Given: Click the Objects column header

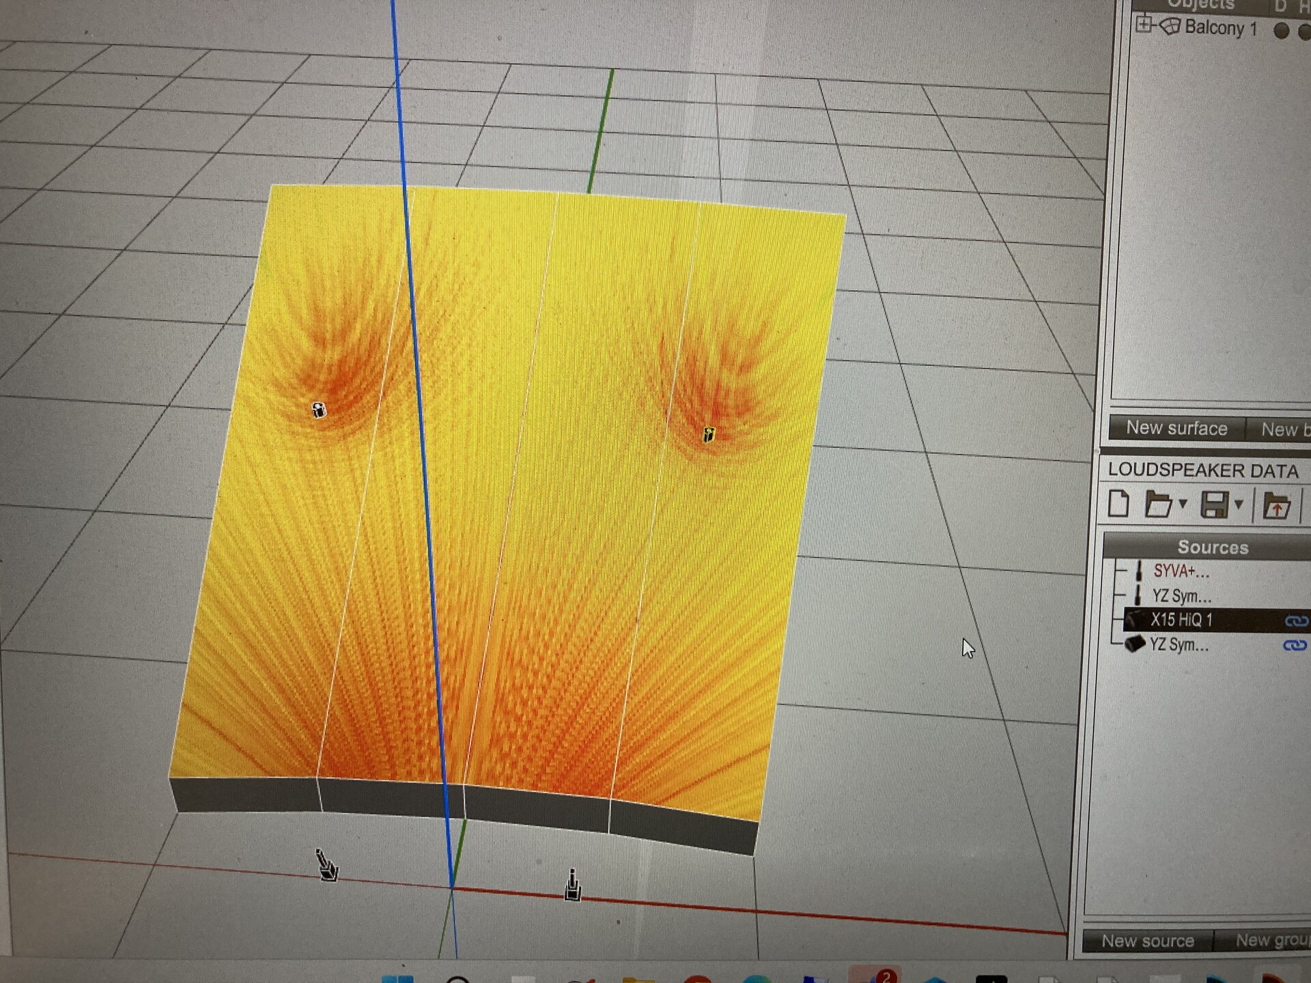Looking at the screenshot, I should tap(1200, 5).
